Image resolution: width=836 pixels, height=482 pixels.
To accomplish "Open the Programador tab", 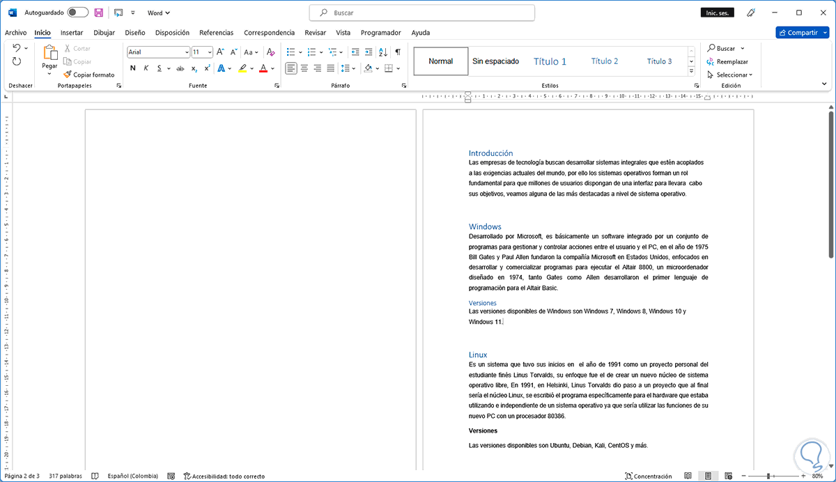I will 380,32.
